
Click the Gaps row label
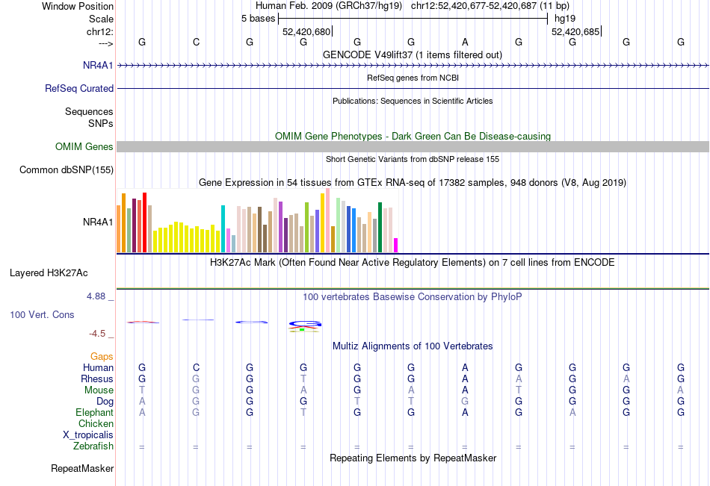[x=102, y=357]
